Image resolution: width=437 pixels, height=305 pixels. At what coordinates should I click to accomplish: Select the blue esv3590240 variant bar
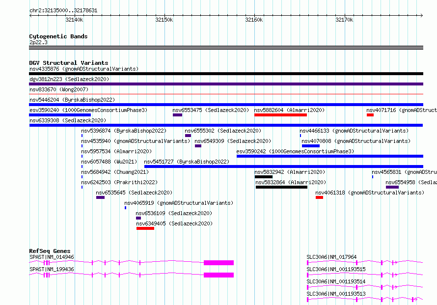pyautogui.click(x=60, y=115)
